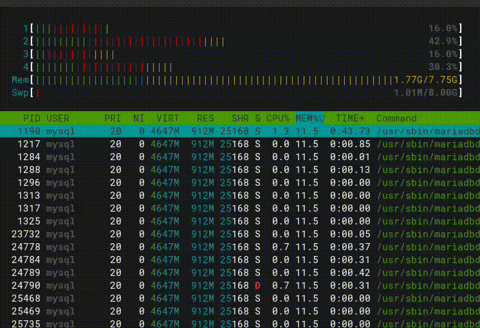The width and height of the screenshot is (480, 328).
Task: Select process row with PID 1288
Action: coord(240,170)
